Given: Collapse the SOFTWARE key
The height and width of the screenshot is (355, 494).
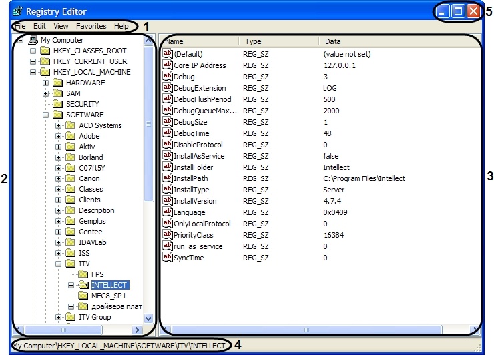Looking at the screenshot, I should point(46,115).
